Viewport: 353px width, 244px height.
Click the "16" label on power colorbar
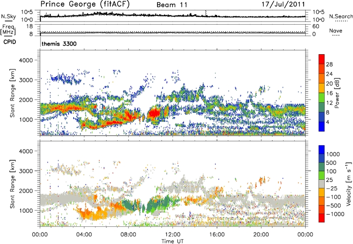tap(329, 93)
